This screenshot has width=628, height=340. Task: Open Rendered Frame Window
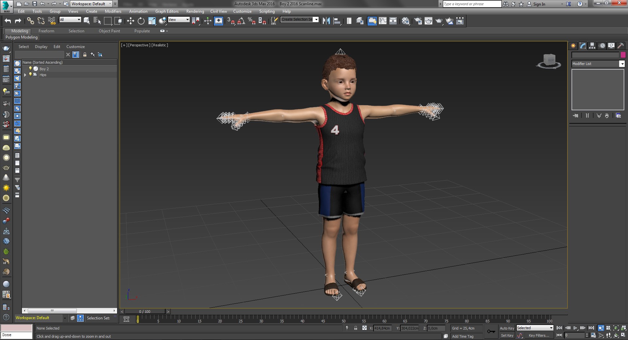[428, 21]
